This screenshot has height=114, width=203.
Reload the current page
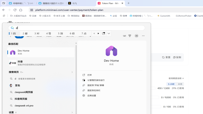click(15, 10)
